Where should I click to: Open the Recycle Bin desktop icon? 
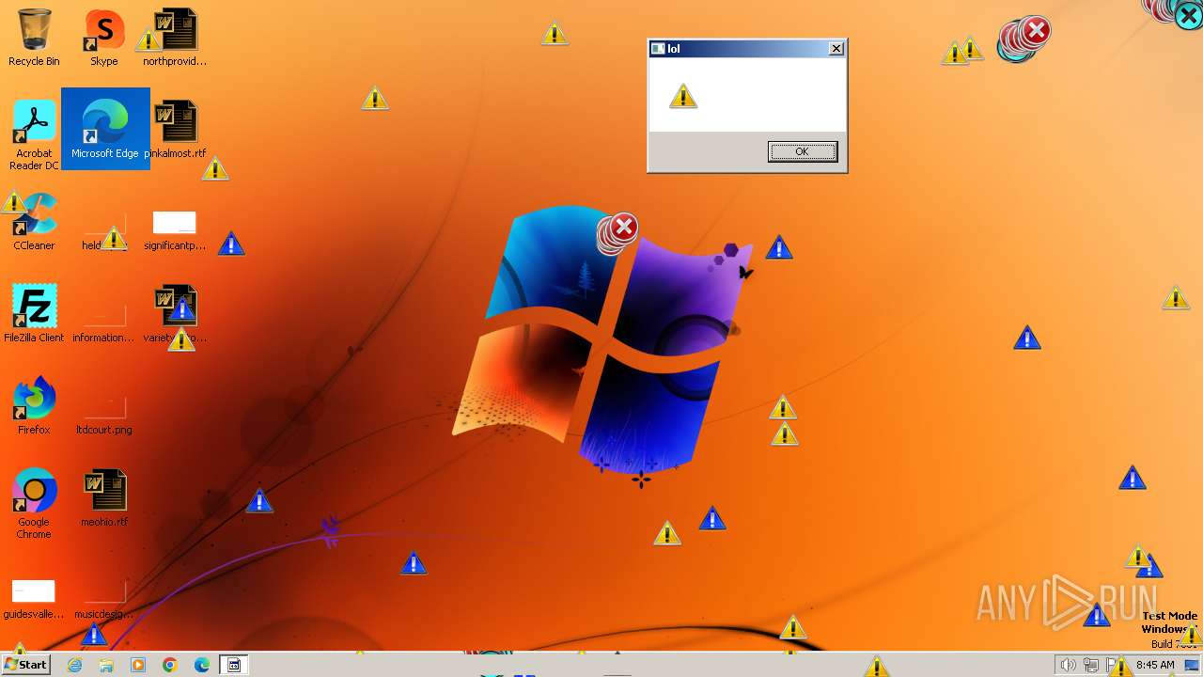[34, 38]
